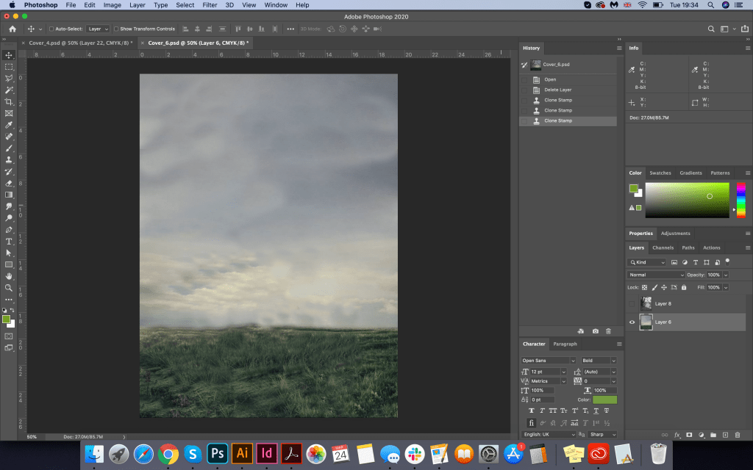This screenshot has width=753, height=470.
Task: Check Show Transform Controls option
Action: [115, 29]
